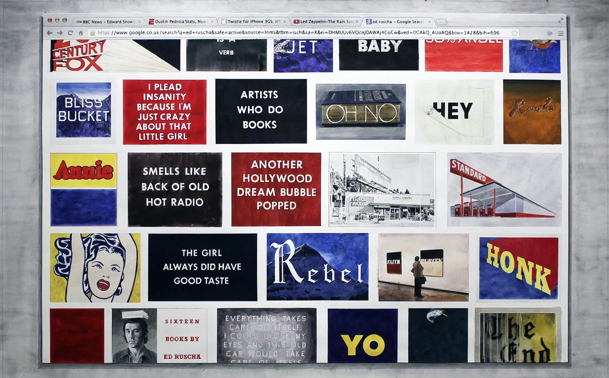Switch to the Dustin Pedroia Stats tab
The image size is (609, 378).
tap(181, 22)
